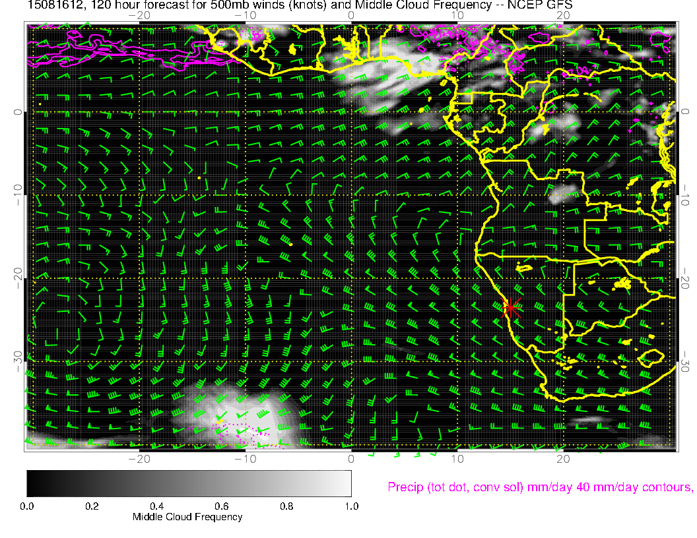Click the 20 longitude label on top axis
This screenshot has width=697, height=538.
(x=563, y=15)
